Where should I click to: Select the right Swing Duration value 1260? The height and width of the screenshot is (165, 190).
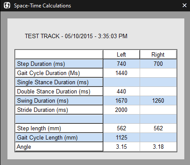(158, 101)
